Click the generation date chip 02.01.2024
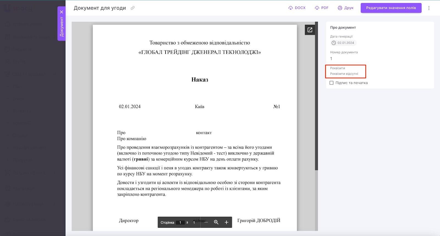440x236 pixels. 343,43
